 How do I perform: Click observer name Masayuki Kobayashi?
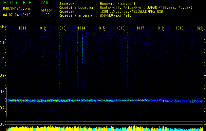118,4
